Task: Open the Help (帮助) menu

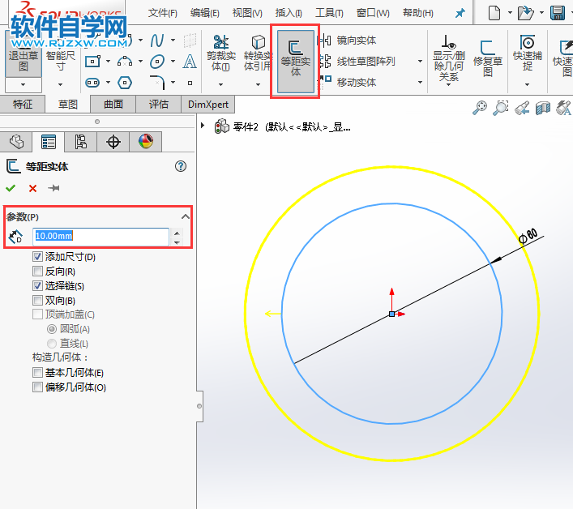Action: 418,14
